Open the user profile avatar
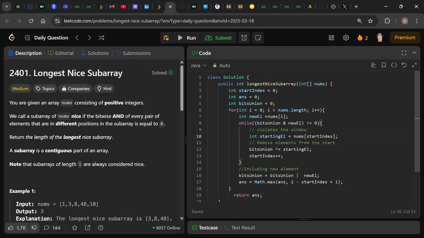 pyautogui.click(x=380, y=38)
